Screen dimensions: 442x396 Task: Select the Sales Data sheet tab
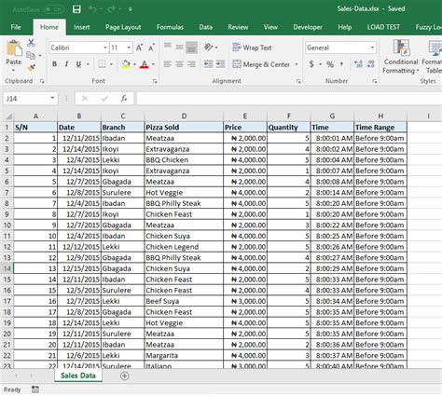[78, 376]
